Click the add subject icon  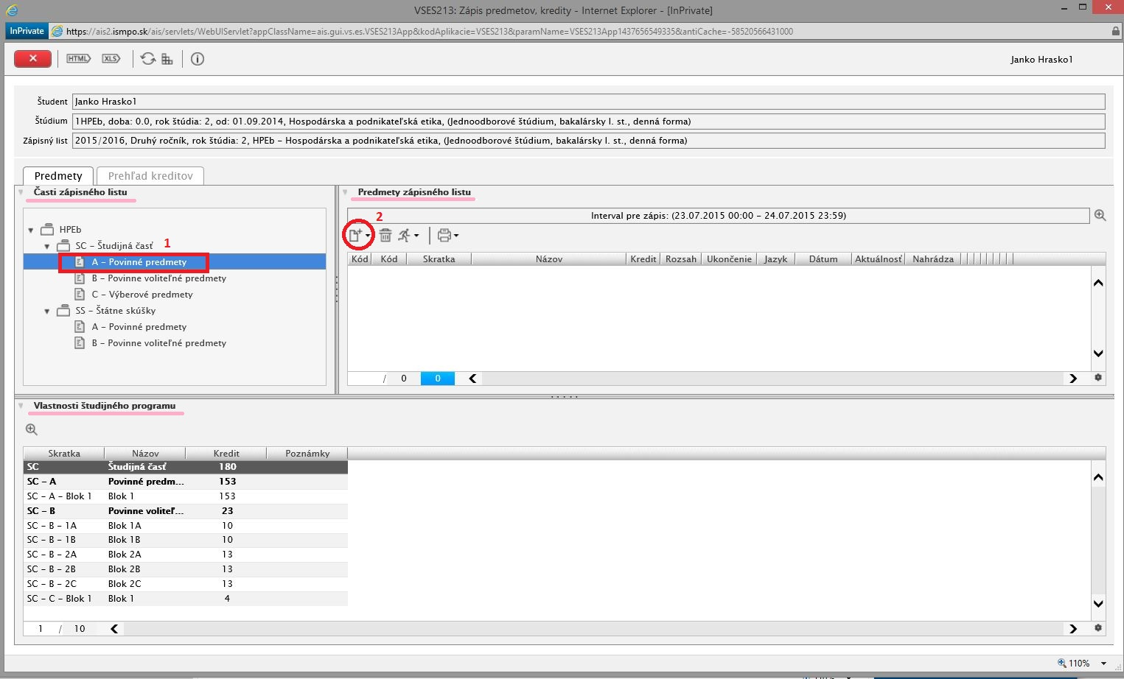[355, 236]
